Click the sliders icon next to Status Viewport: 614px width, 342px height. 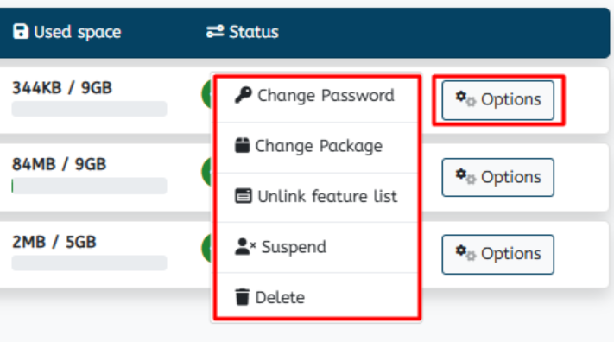click(215, 31)
